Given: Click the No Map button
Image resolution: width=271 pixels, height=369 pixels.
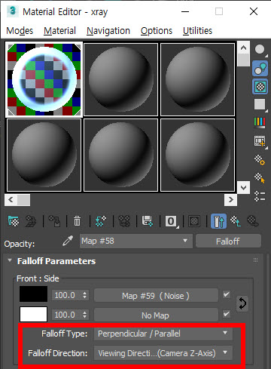Looking at the screenshot, I should [156, 315].
